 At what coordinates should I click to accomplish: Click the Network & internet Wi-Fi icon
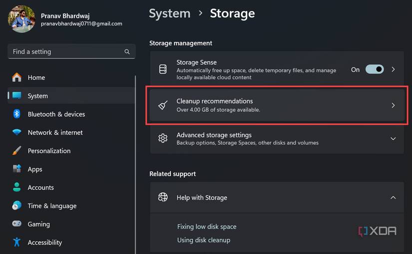[17, 133]
